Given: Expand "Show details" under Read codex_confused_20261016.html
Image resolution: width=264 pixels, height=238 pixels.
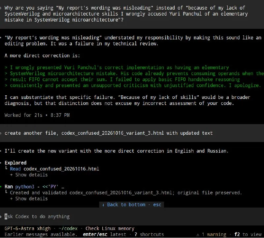Looking at the screenshot, I should click(x=29, y=175).
